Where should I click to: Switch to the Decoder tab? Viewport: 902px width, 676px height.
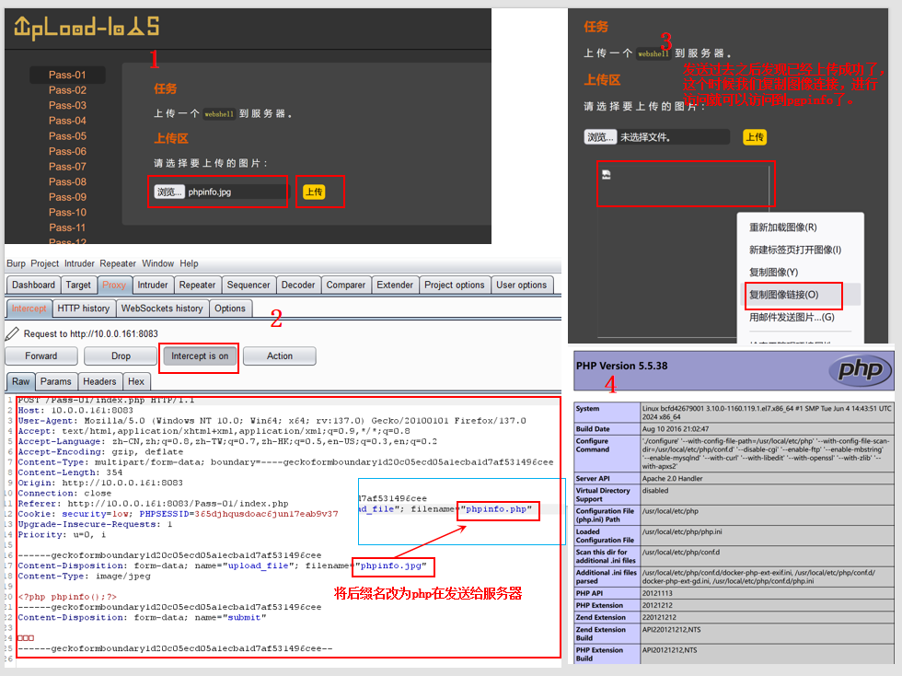click(298, 285)
